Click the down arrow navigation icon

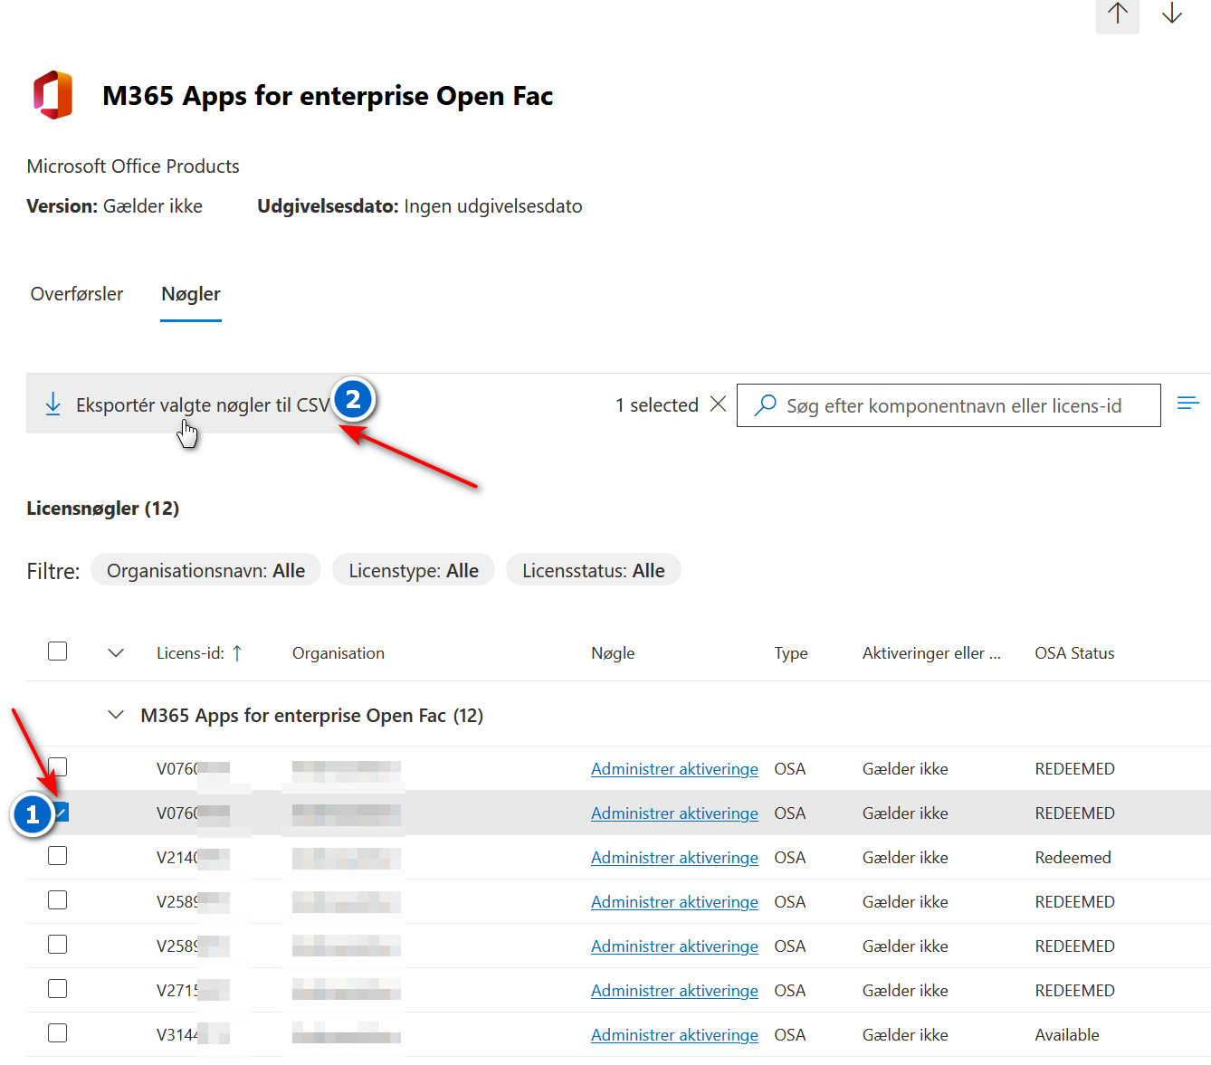click(x=1172, y=14)
